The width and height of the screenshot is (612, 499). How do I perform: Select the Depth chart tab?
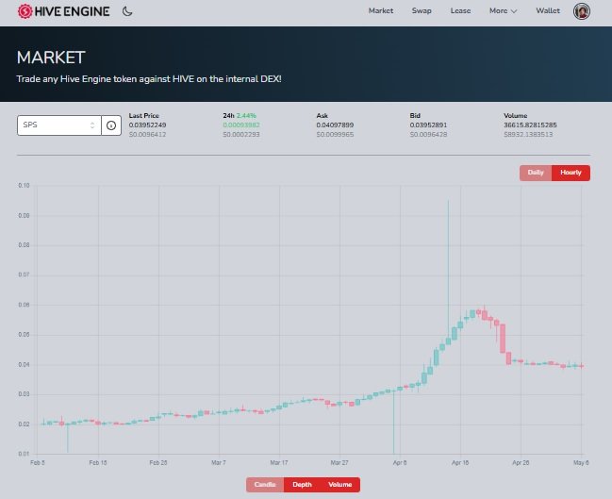302,485
